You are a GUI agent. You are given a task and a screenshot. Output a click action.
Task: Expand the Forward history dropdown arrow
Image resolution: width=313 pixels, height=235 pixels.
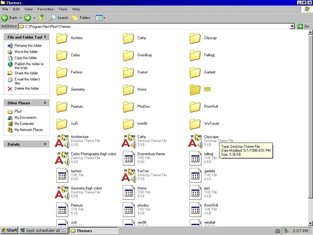tap(34, 18)
